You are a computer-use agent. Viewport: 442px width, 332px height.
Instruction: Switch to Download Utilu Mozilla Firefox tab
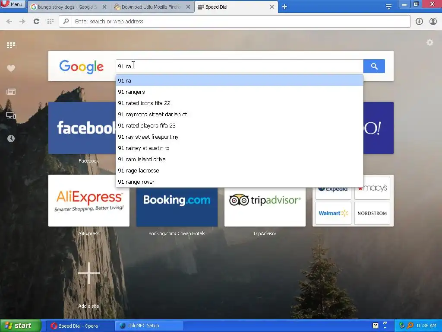151,7
